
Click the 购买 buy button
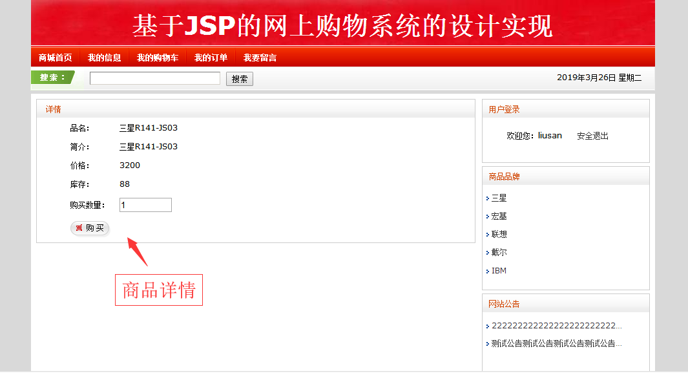click(x=90, y=228)
